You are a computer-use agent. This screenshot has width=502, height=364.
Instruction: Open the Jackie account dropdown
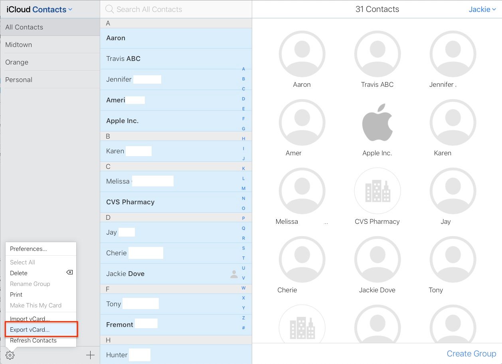pyautogui.click(x=482, y=9)
